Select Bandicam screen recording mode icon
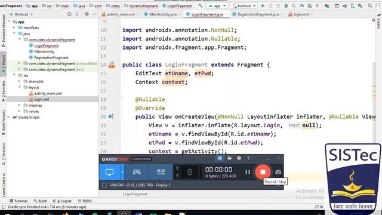The image size is (382, 215). [109, 172]
